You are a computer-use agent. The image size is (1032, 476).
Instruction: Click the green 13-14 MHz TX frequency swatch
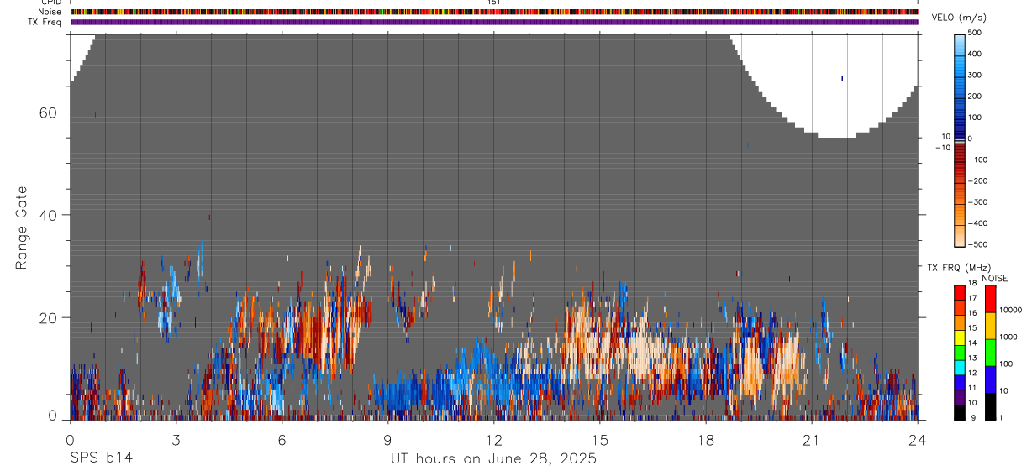pyautogui.click(x=960, y=352)
